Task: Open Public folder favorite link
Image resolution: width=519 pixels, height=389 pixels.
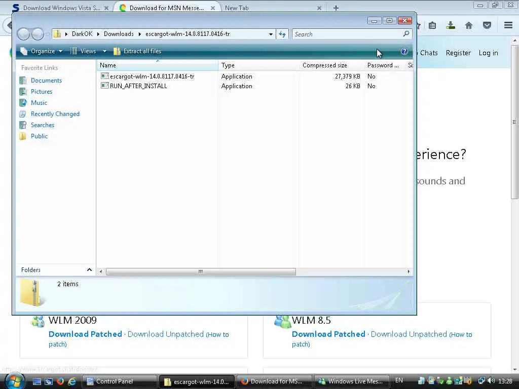Action: 39,136
